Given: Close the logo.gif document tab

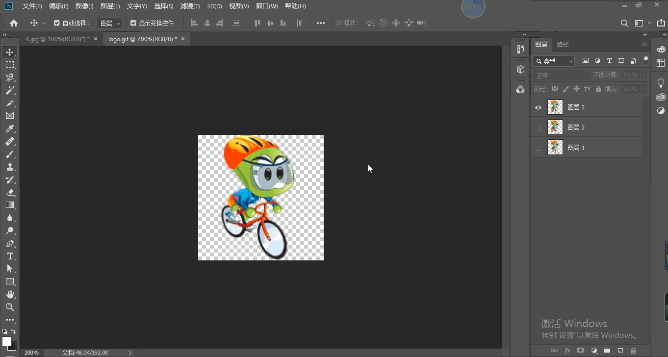Looking at the screenshot, I should tap(183, 39).
